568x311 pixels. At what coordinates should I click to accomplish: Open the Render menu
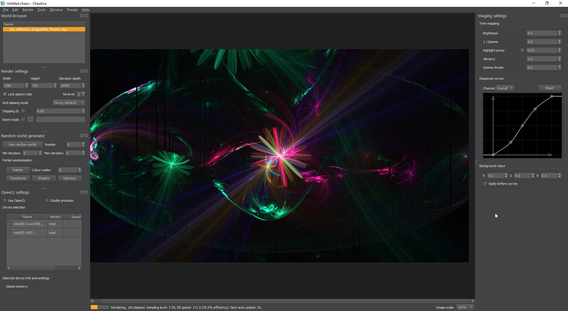coord(28,10)
